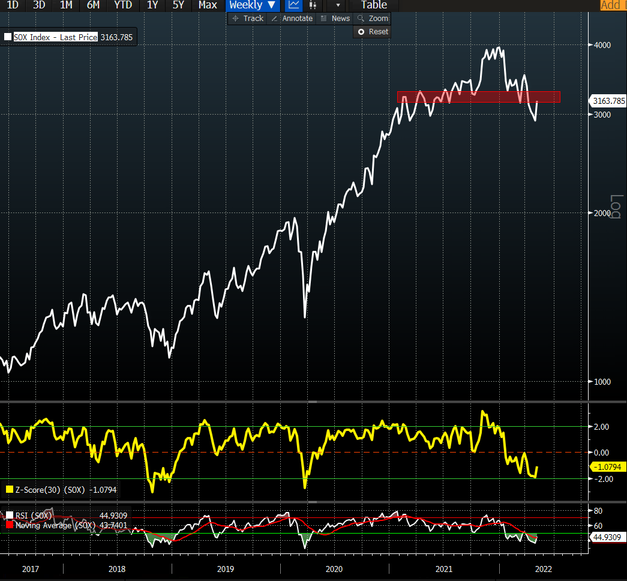Click the 4000 price axis label
627x581 pixels.
click(602, 45)
